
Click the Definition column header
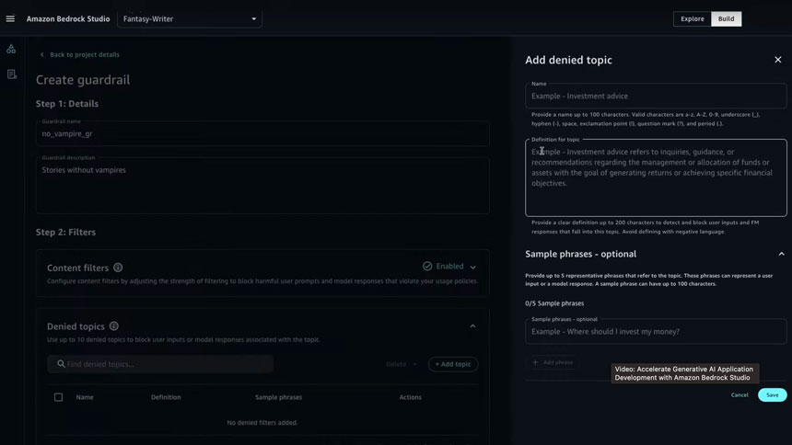[x=166, y=397]
